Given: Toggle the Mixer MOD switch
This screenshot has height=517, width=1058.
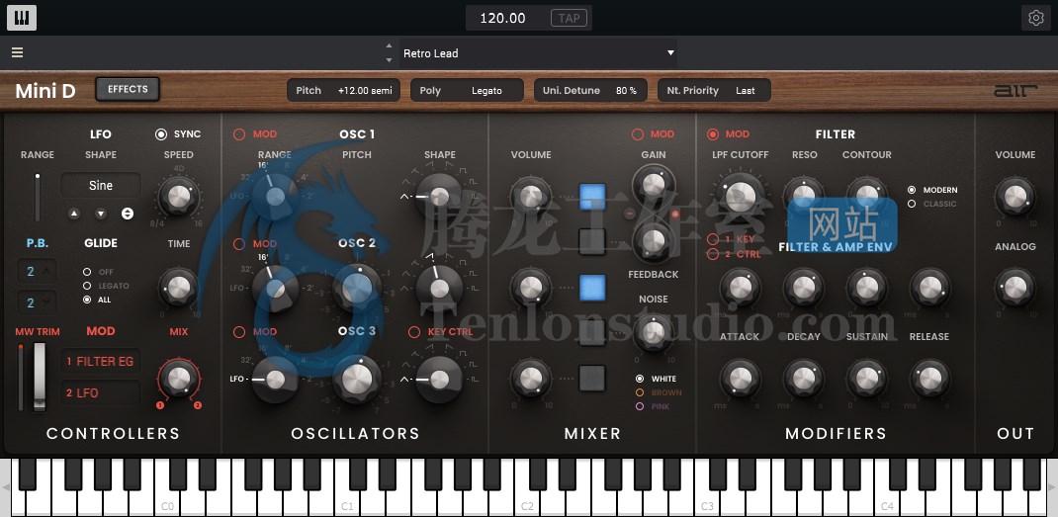Looking at the screenshot, I should coord(637,134).
